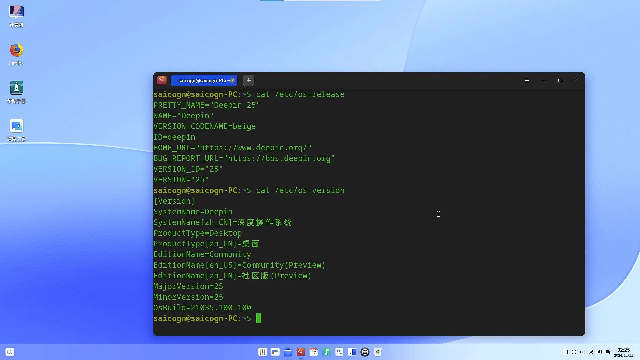Toggle the onscreen keyboard tray icon
The height and width of the screenshot is (360, 640).
(565, 352)
